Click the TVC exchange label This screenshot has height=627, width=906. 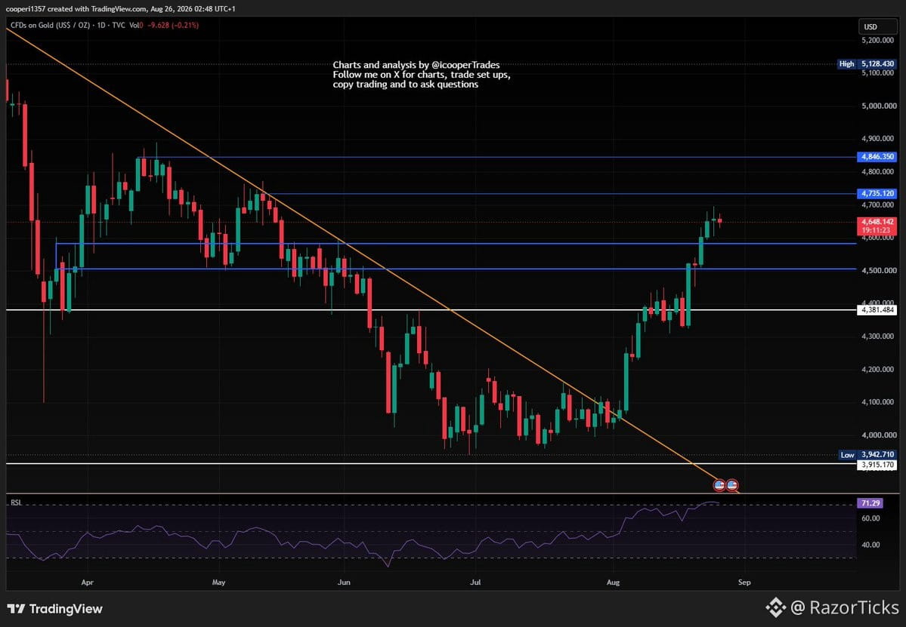119,26
